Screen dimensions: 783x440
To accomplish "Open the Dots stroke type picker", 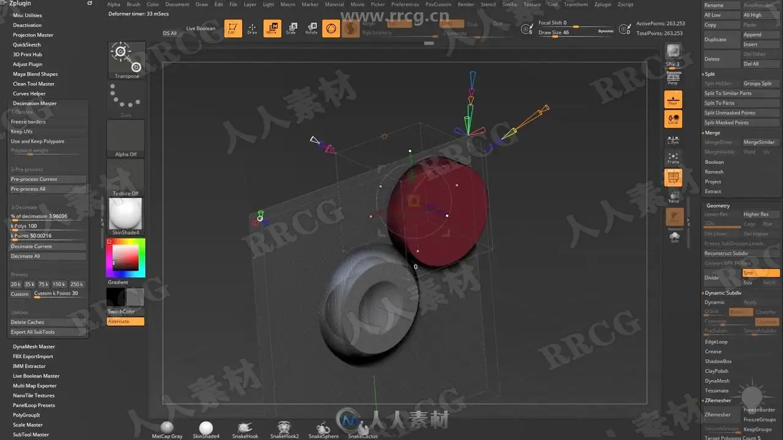I will coord(126,100).
